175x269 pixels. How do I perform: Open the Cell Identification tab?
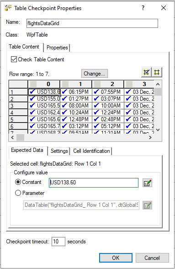click(x=91, y=151)
